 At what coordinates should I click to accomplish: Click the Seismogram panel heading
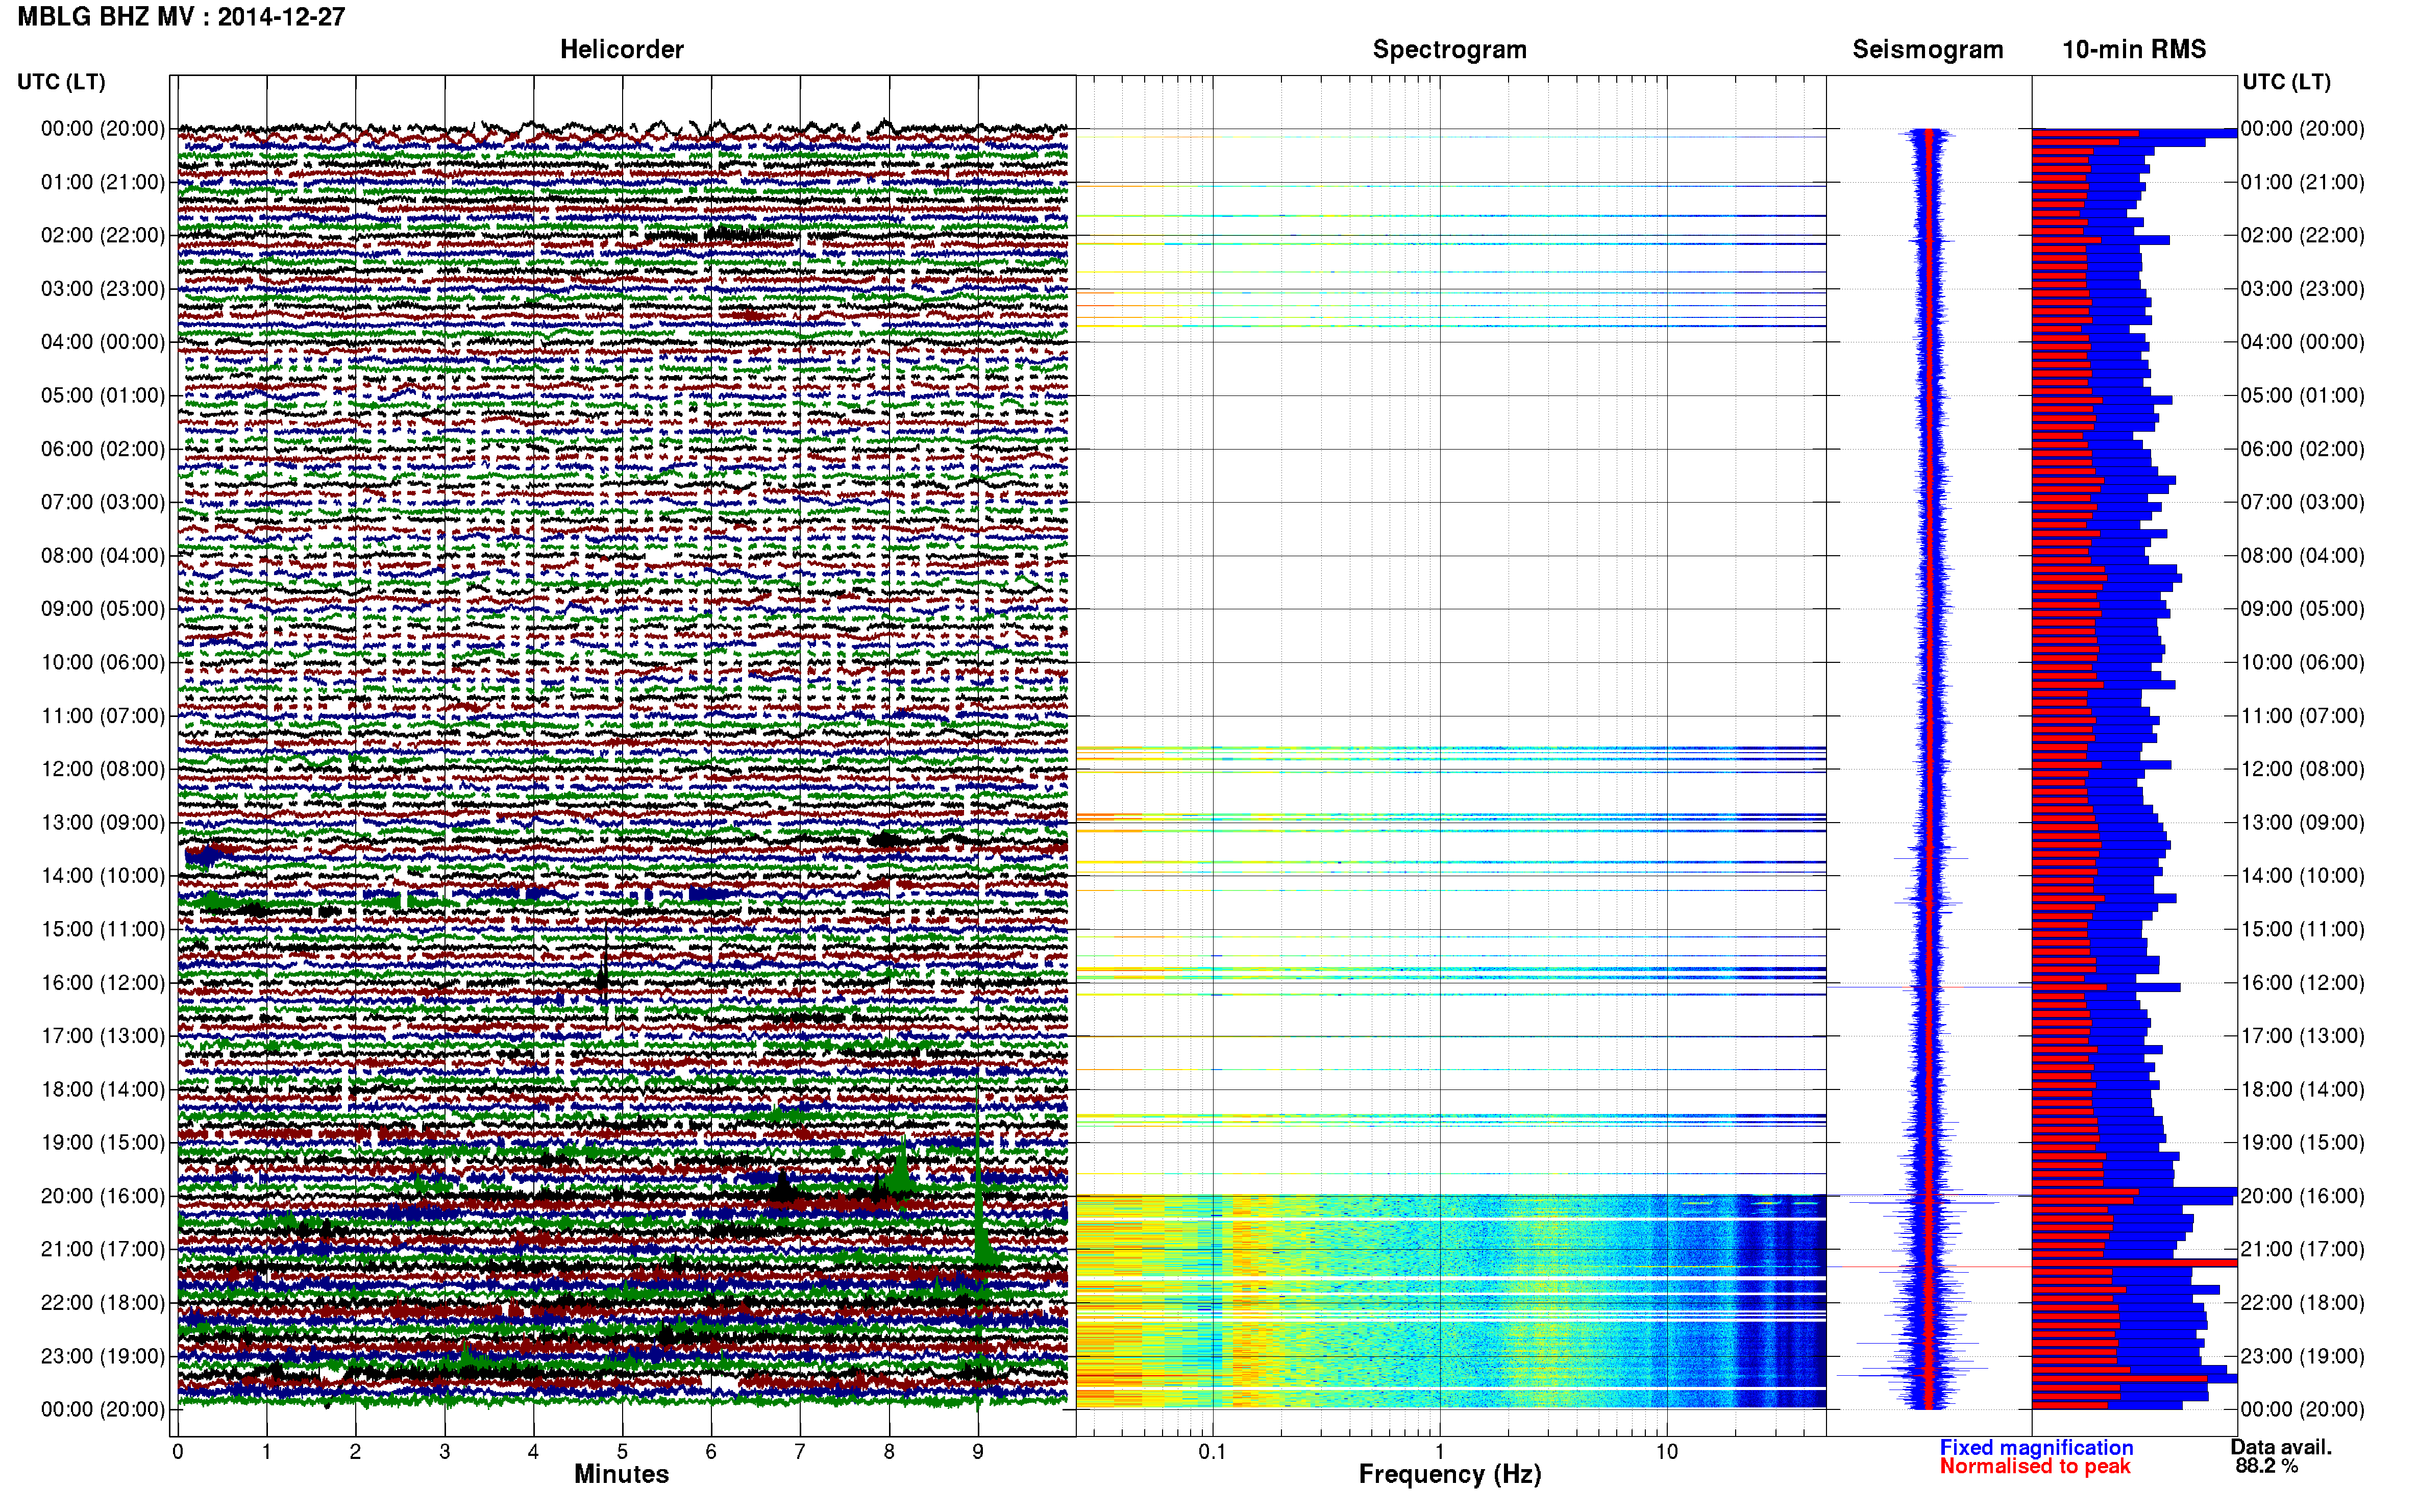tap(1927, 49)
